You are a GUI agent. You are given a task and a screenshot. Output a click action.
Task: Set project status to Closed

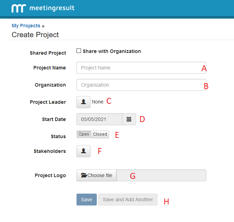click(x=100, y=134)
